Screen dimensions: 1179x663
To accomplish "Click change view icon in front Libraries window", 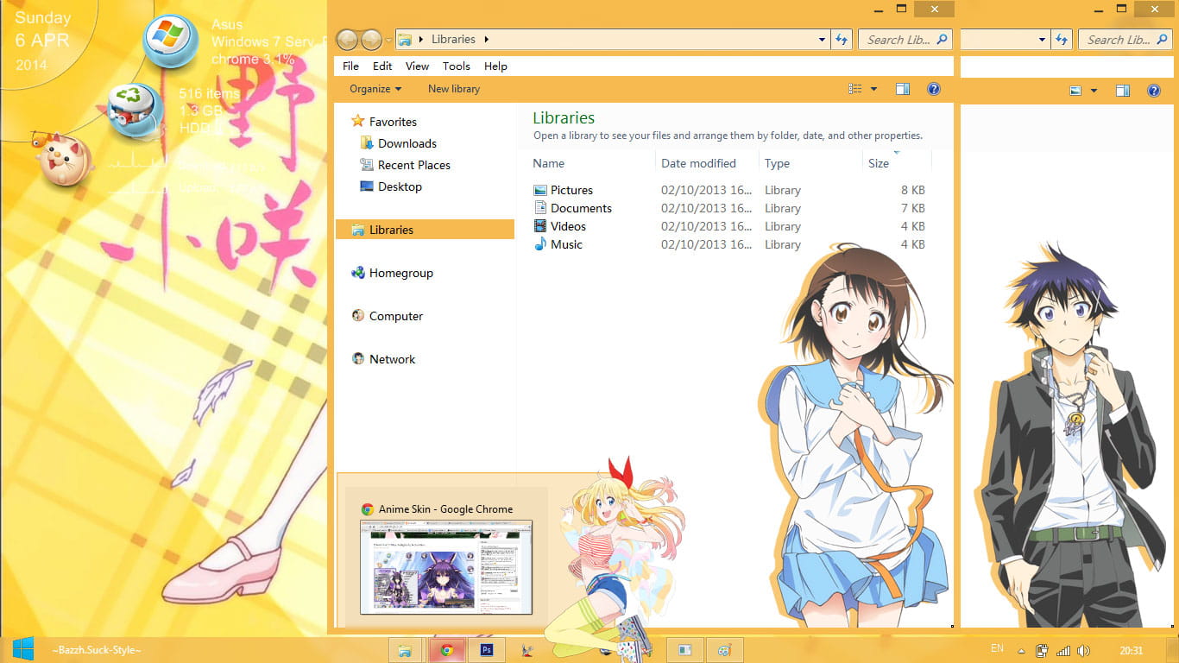I will click(x=855, y=89).
